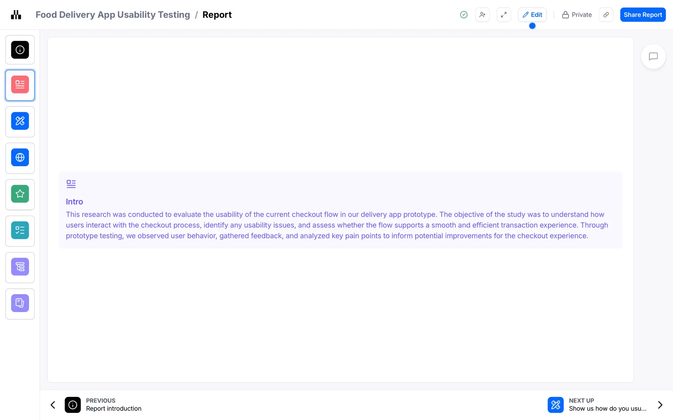The height and width of the screenshot is (420, 673).
Task: Select the green star rating block
Action: point(20,194)
